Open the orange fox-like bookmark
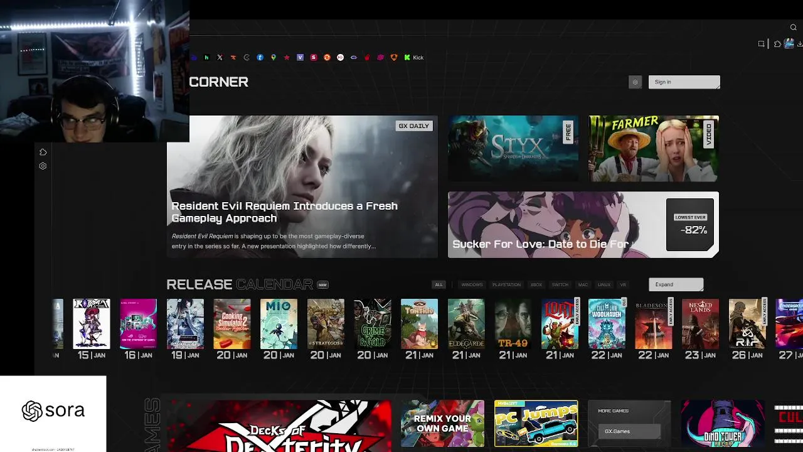The width and height of the screenshot is (803, 452). pyautogui.click(x=233, y=57)
